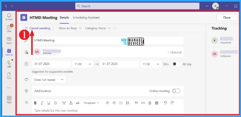Open Apps store in sidebar
This screenshot has height=117, width=241.
click(9, 100)
